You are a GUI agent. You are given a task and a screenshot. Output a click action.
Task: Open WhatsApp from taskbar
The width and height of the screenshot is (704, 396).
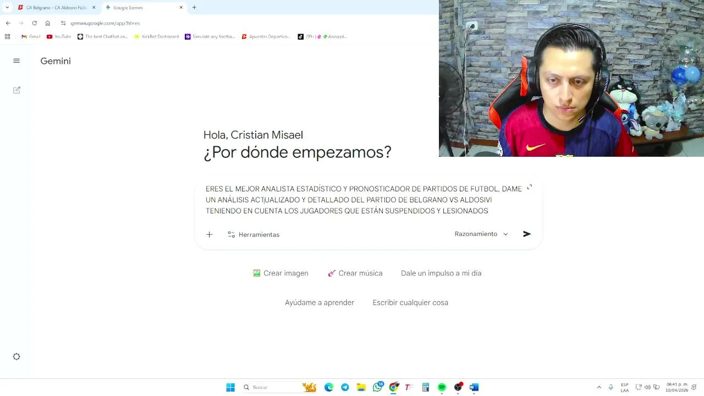377,387
